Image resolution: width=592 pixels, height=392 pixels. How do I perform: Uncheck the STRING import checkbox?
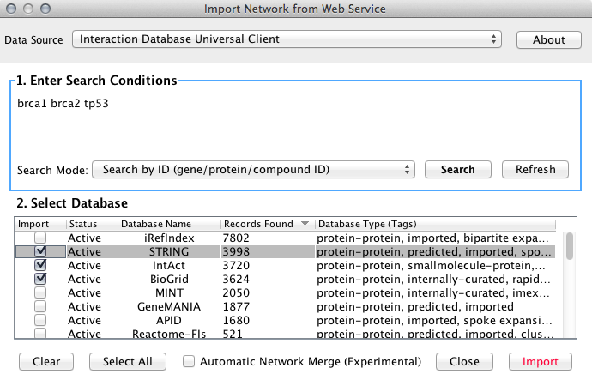pos(40,251)
